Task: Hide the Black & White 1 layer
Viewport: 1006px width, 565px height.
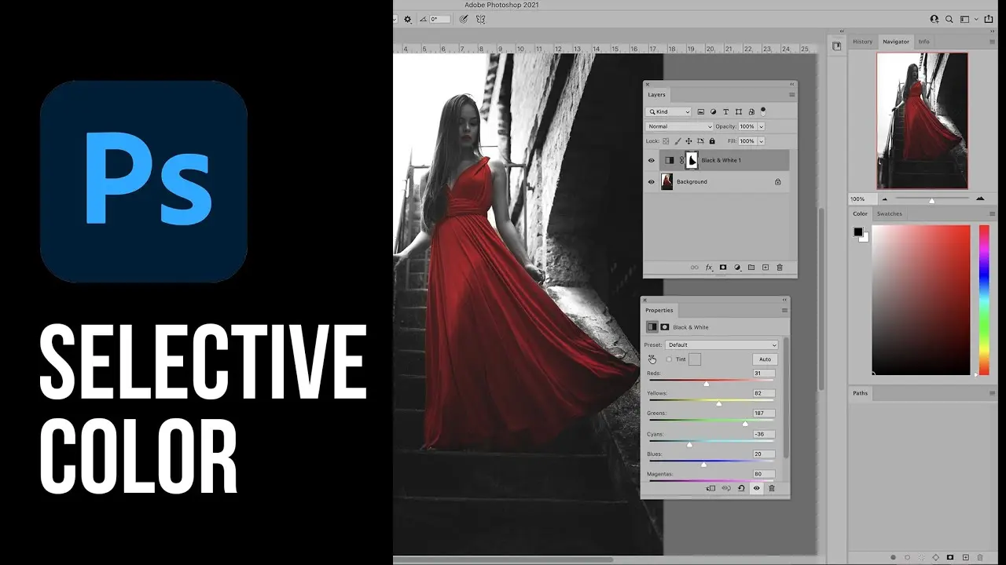Action: 651,160
